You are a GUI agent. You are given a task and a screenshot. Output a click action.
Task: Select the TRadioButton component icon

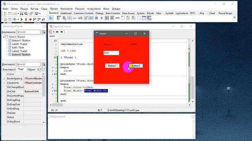click(x=102, y=18)
